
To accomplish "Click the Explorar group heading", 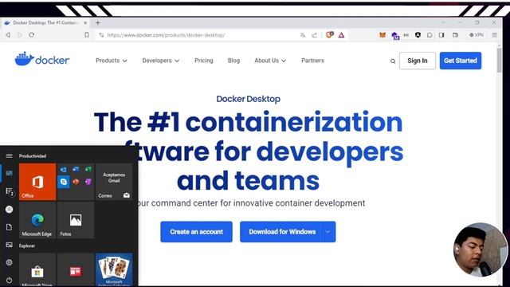I will 27,246.
